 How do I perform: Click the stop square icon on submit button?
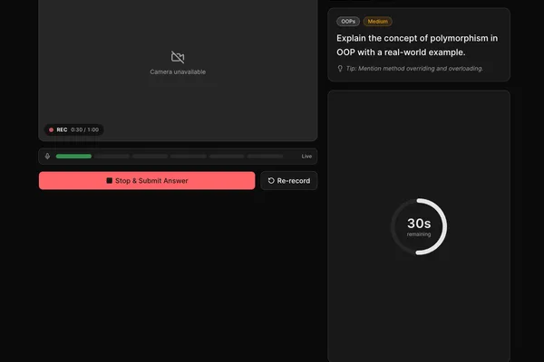[110, 180]
